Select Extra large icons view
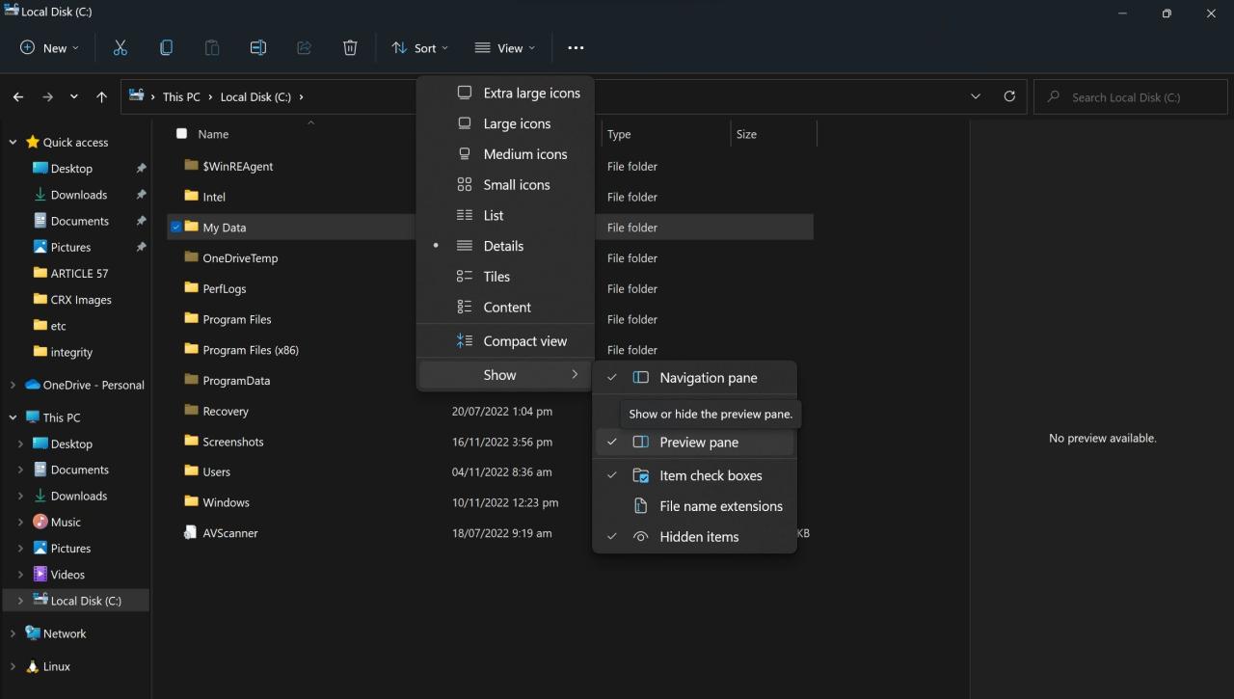Viewport: 1234px width, 699px height. [x=505, y=93]
